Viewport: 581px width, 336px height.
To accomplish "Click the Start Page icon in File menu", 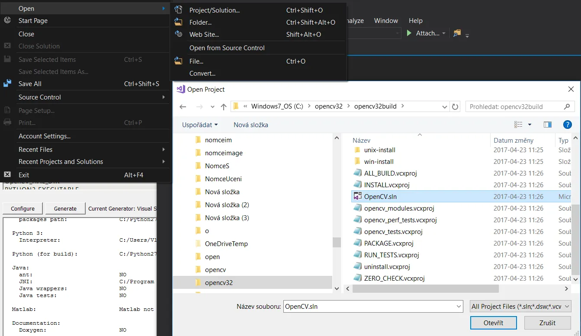I will pyautogui.click(x=7, y=20).
